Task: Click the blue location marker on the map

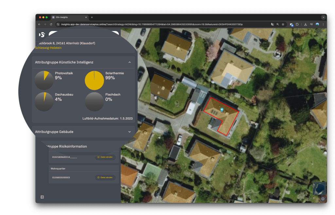Action: click(x=222, y=110)
